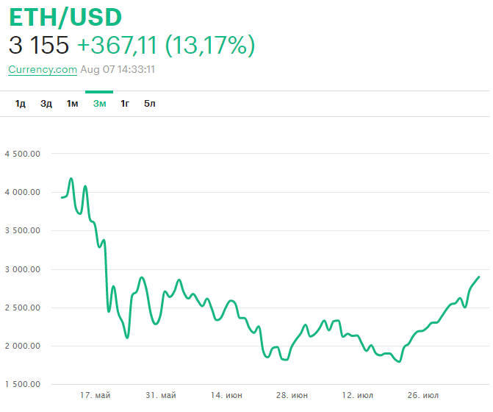
Task: Click the 26. июл date marker
Action: (424, 396)
